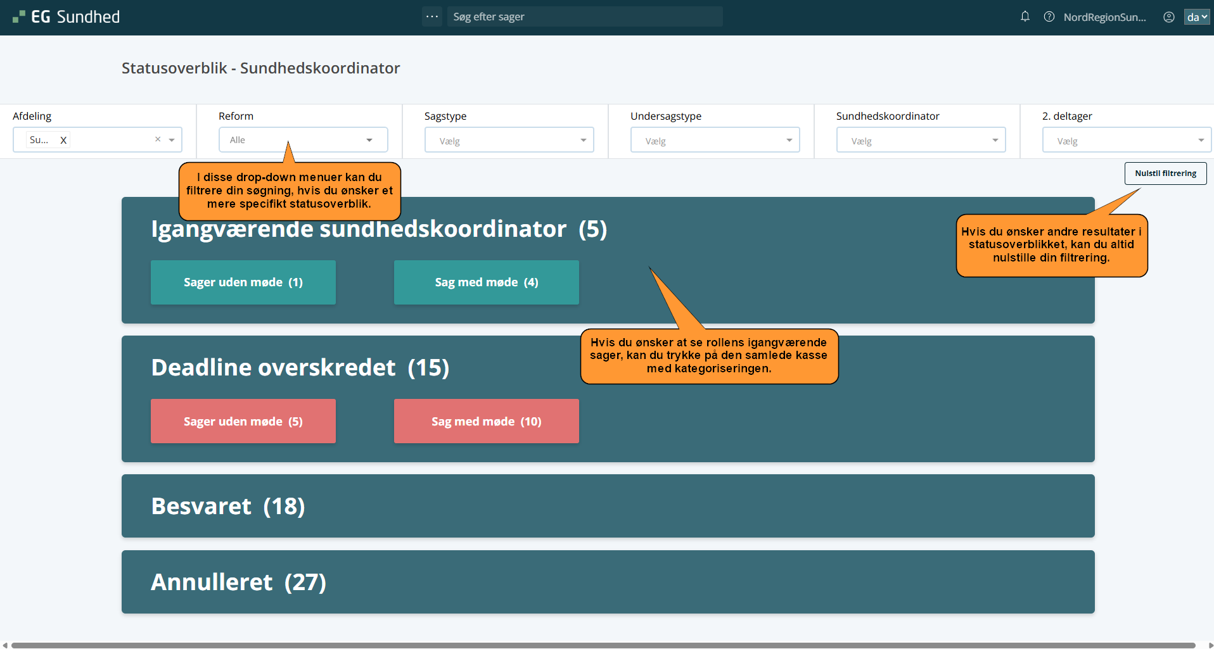Screen dimensions: 1214x649
Task: Click the Nulstil filtrering button
Action: click(1165, 173)
